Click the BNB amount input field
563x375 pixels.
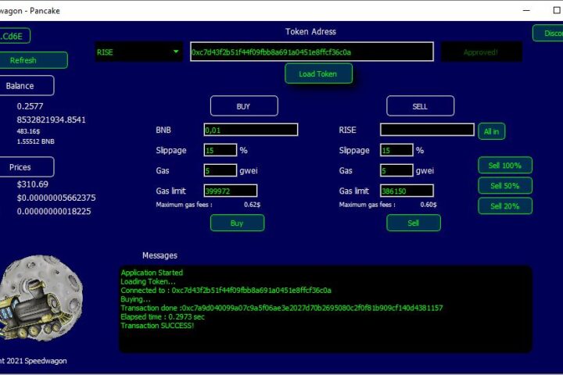(x=251, y=130)
